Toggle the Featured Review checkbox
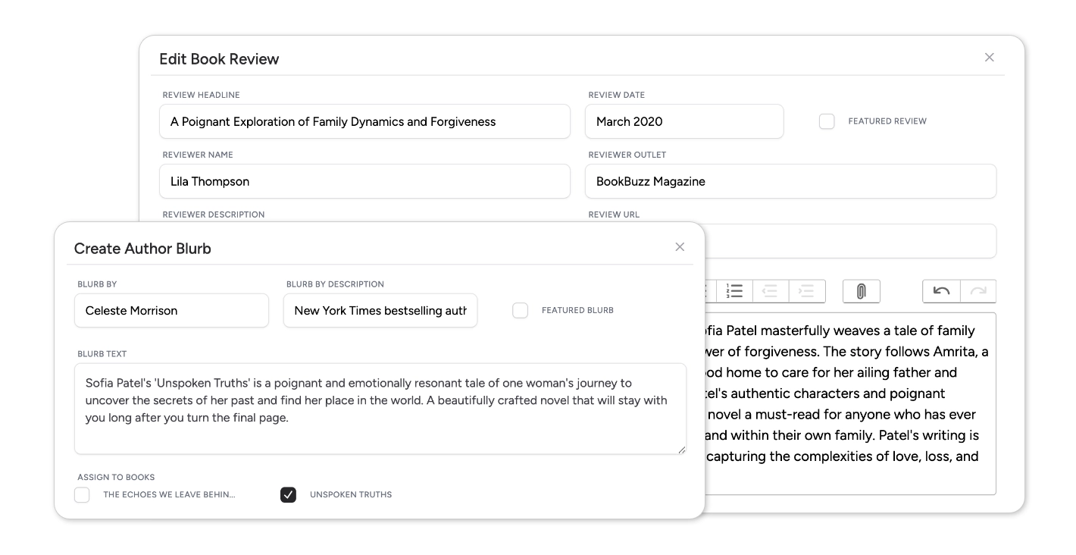The height and width of the screenshot is (555, 1076). (827, 121)
